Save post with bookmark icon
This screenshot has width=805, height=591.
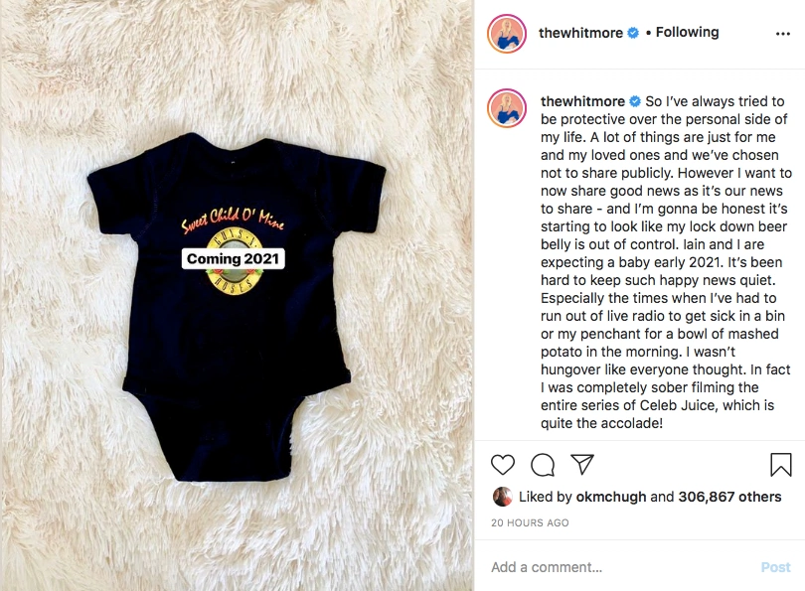click(x=781, y=464)
